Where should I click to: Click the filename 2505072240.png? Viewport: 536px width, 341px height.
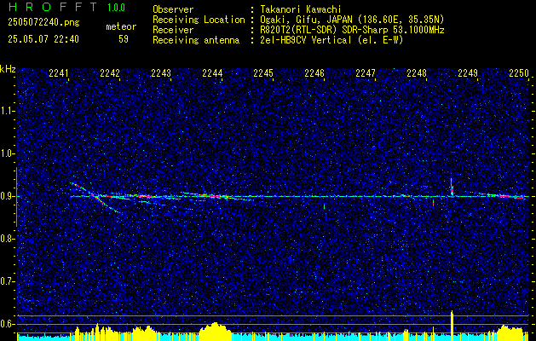pos(43,23)
